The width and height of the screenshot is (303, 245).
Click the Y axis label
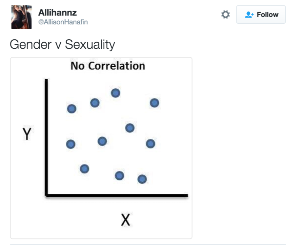coord(27,134)
